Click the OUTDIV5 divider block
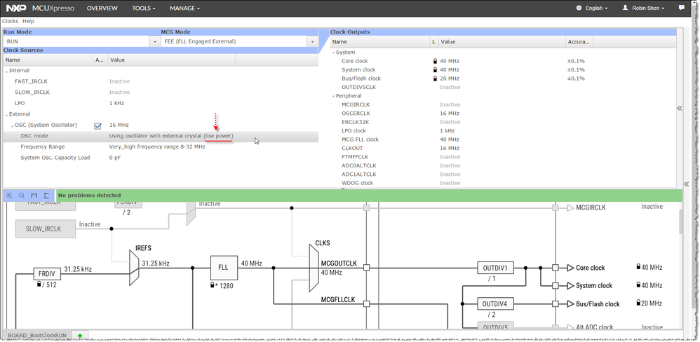Viewport: 700px width, 342px height. point(495,327)
